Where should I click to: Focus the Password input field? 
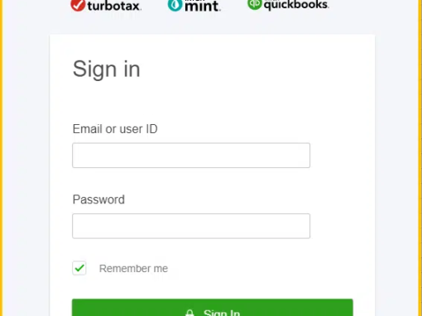[191, 226]
